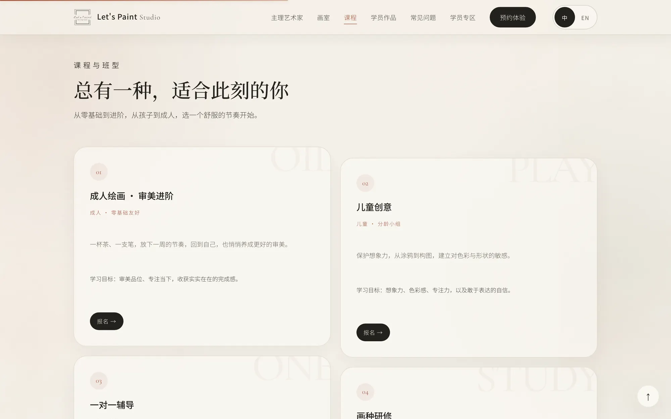The width and height of the screenshot is (671, 419).
Task: Click the Let's Paint Studio brand name
Action: (x=128, y=17)
